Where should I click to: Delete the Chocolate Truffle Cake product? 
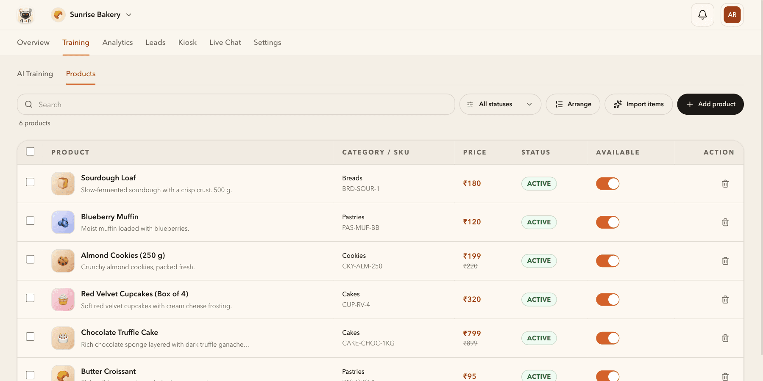pyautogui.click(x=725, y=338)
